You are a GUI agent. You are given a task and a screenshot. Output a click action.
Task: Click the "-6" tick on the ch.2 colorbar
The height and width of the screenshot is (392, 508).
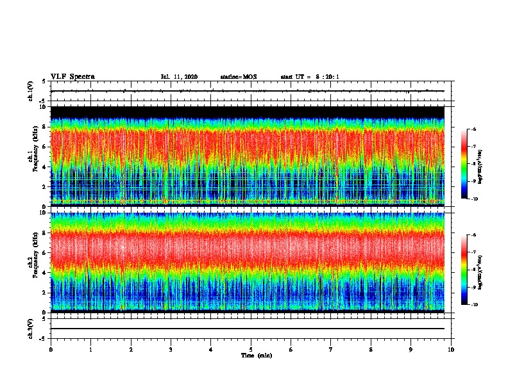coord(473,235)
